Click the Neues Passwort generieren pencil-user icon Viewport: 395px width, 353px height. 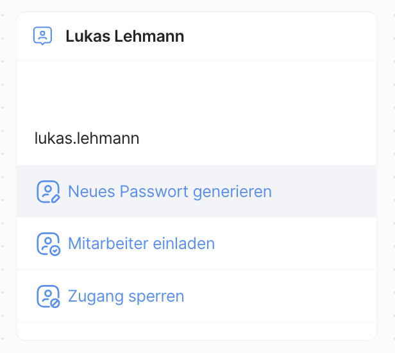47,191
